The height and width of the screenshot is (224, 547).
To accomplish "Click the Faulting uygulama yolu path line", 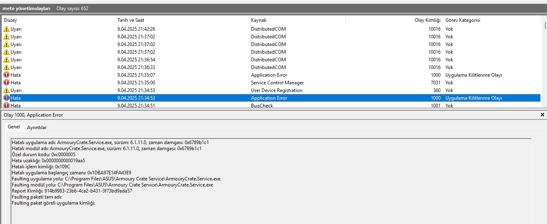I will tap(116, 179).
